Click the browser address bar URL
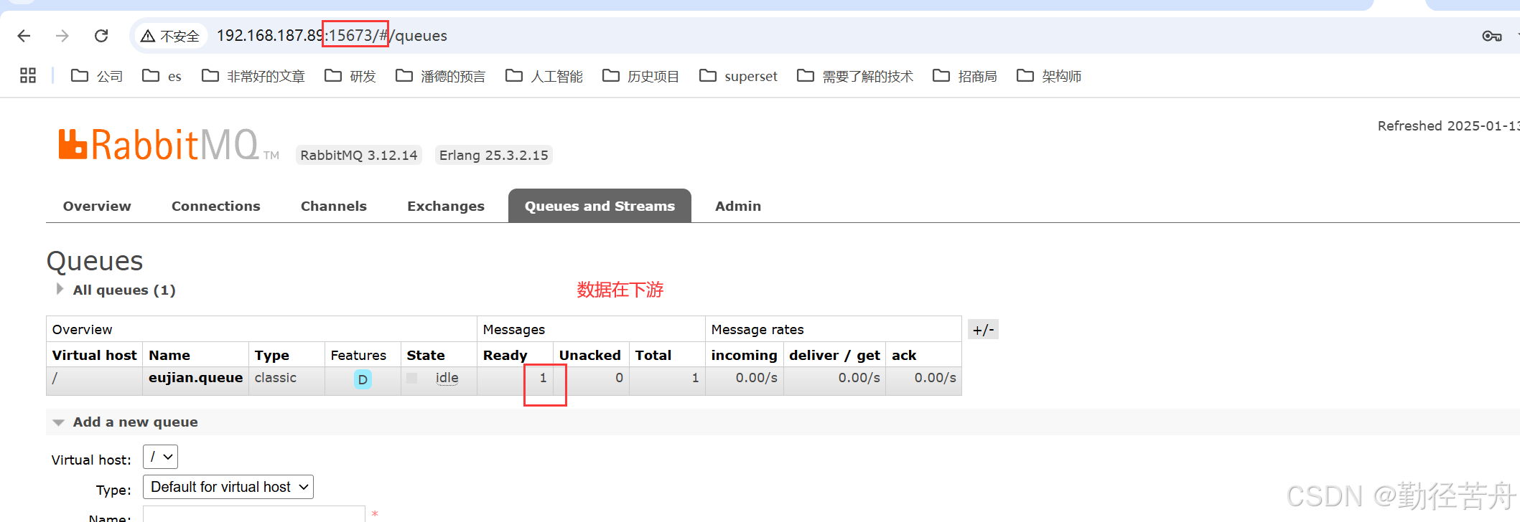This screenshot has width=1520, height=522. coord(332,36)
